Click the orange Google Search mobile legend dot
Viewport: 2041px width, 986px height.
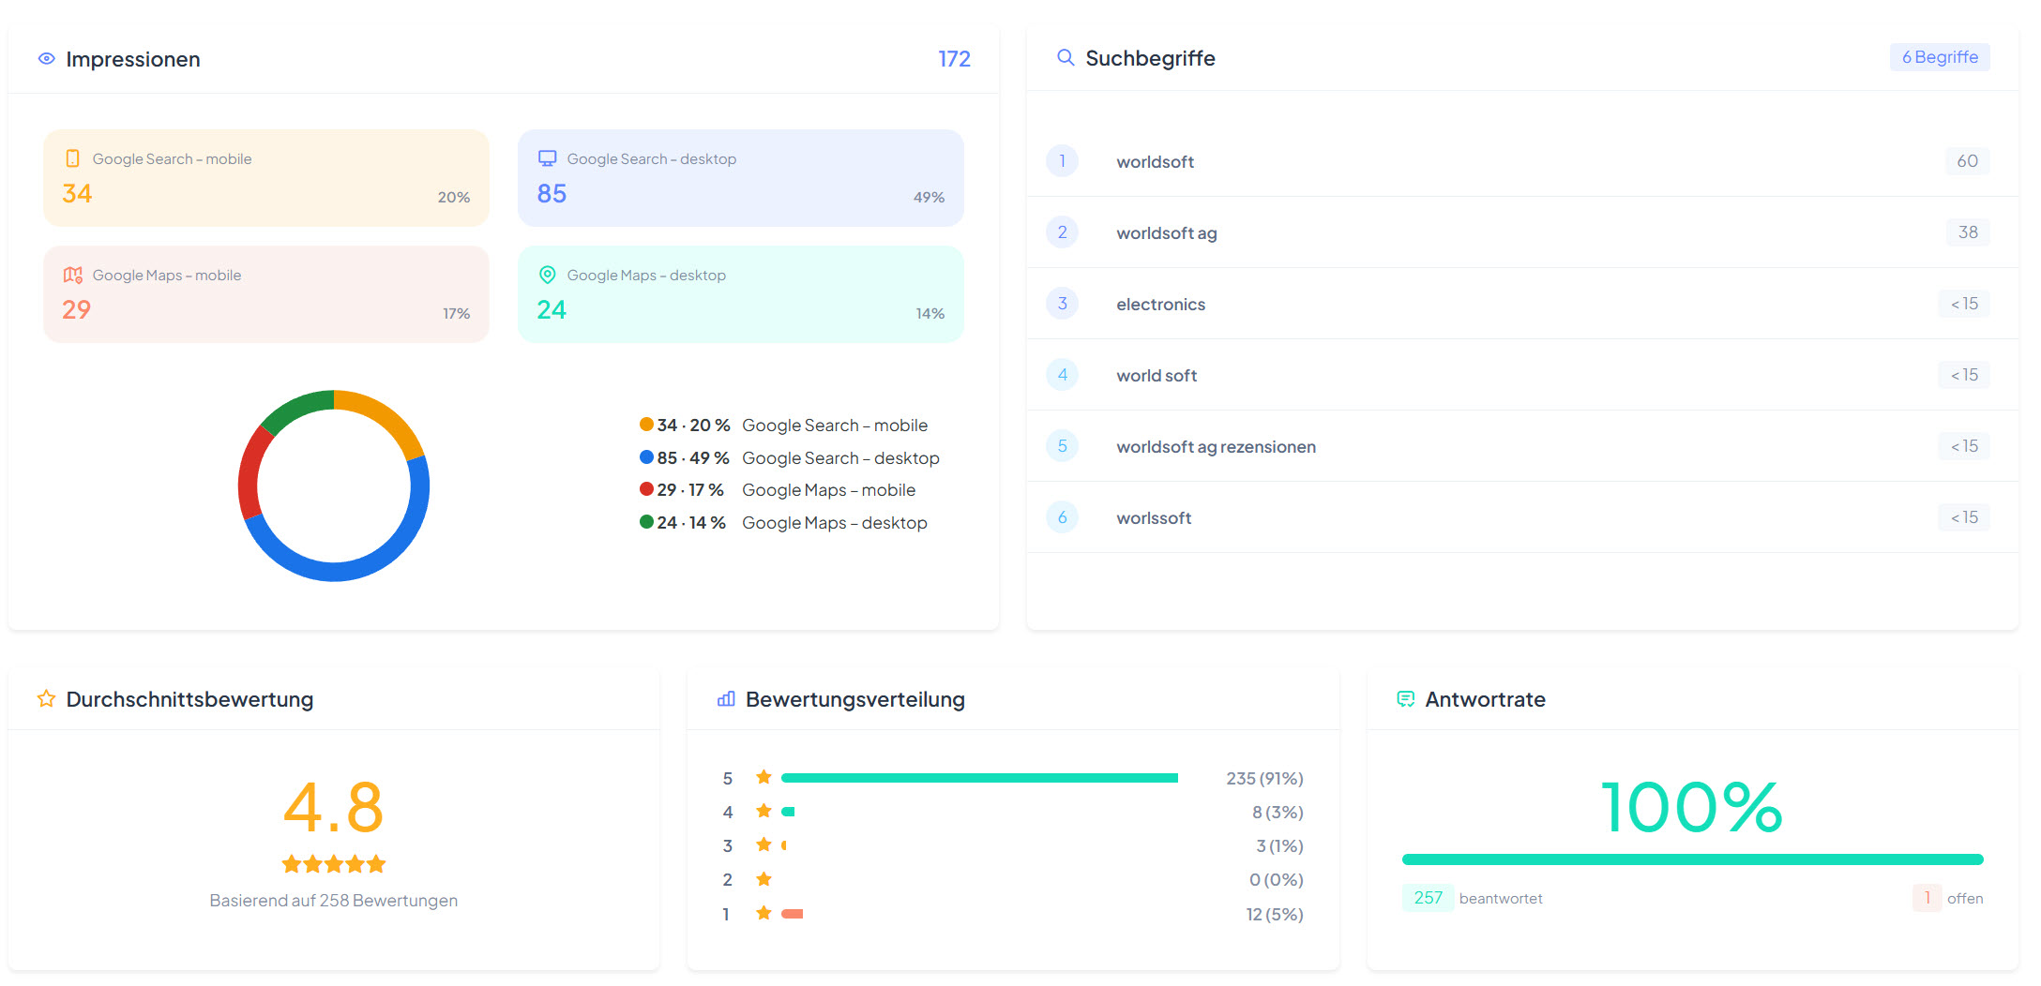(646, 425)
